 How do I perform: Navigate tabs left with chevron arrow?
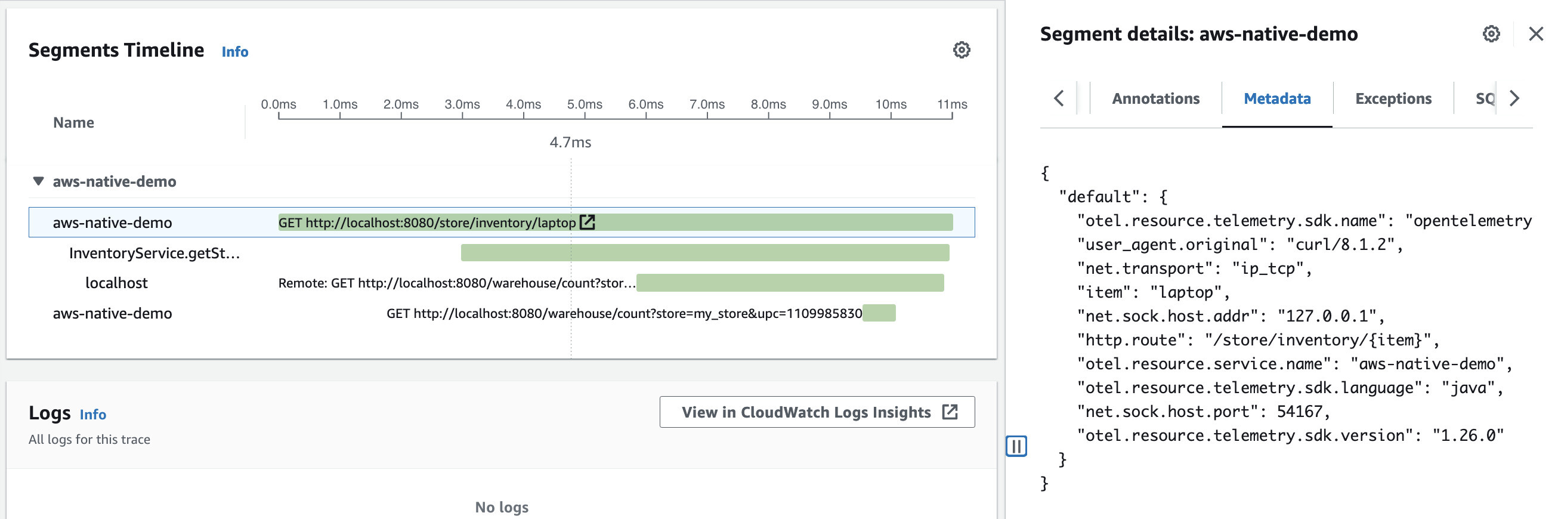pyautogui.click(x=1058, y=98)
